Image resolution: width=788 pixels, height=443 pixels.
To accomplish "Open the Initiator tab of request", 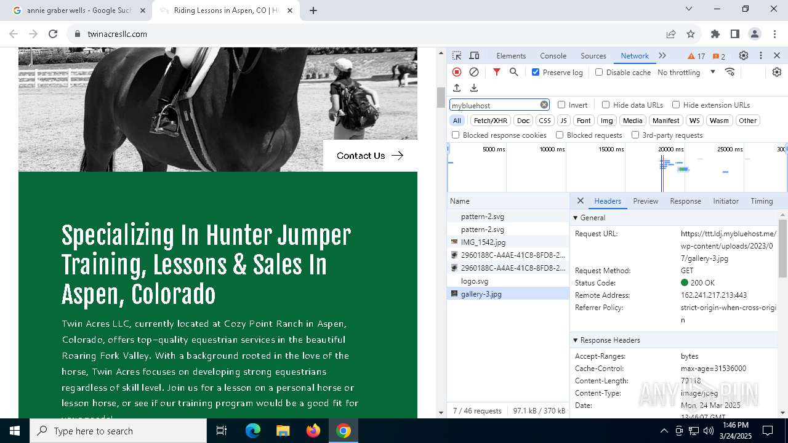I will 726,201.
